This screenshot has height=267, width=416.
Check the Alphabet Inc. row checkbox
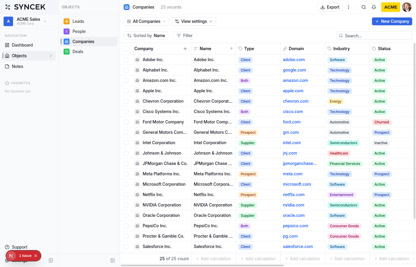[x=126, y=70]
